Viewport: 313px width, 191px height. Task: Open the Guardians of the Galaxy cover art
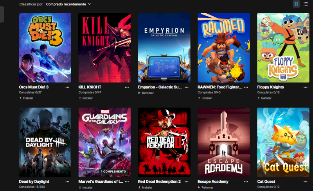point(104,142)
